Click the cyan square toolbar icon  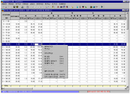pyautogui.click(x=77, y=7)
